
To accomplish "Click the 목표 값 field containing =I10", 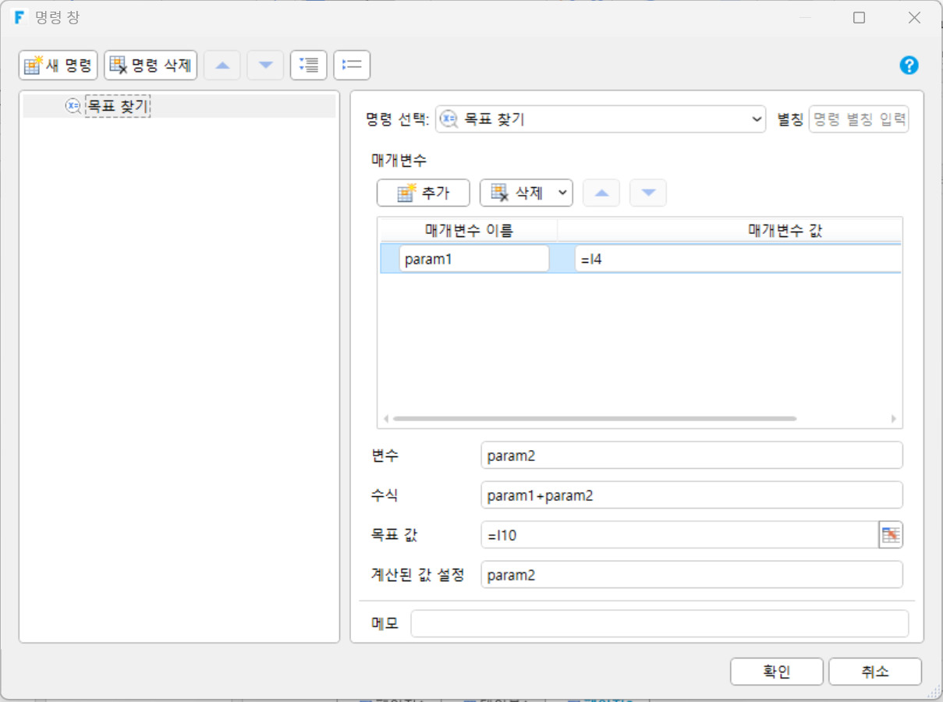I will point(679,535).
